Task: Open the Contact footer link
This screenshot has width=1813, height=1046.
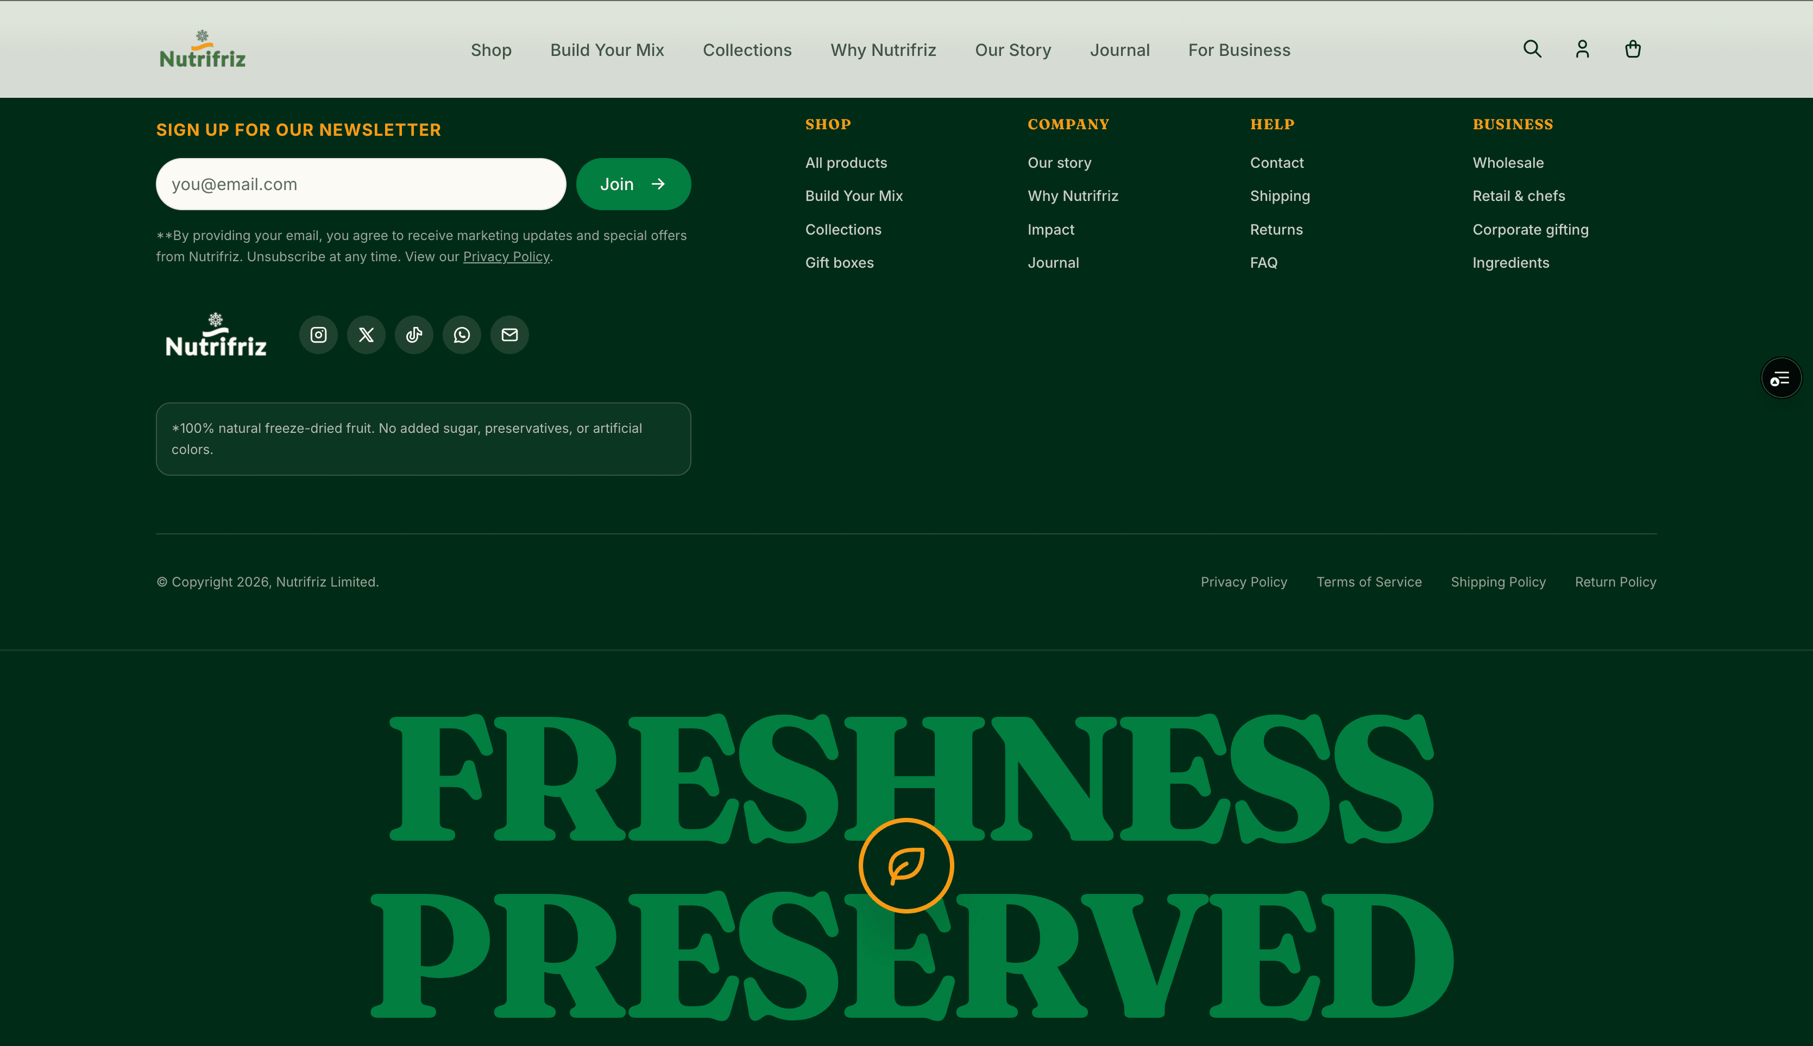Action: 1276,163
